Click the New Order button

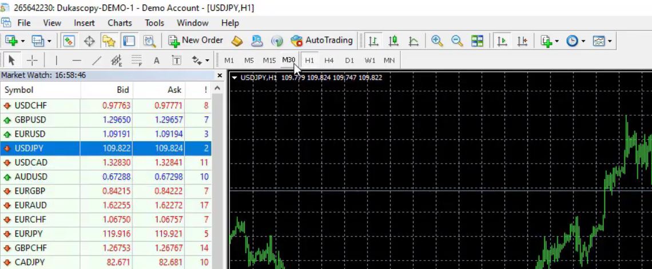(196, 40)
